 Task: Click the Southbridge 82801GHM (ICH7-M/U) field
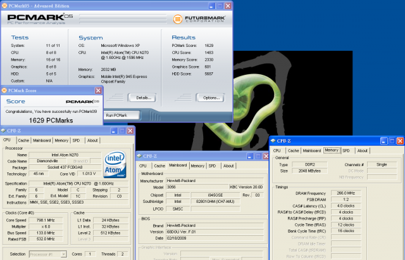point(215,202)
